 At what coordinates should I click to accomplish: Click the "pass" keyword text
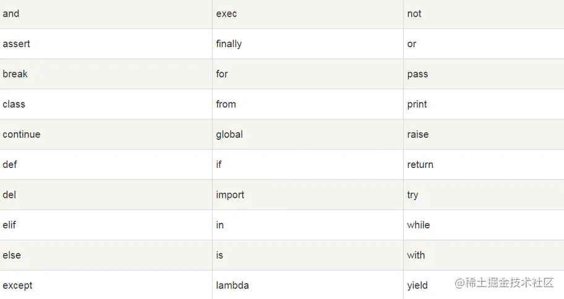pos(417,74)
